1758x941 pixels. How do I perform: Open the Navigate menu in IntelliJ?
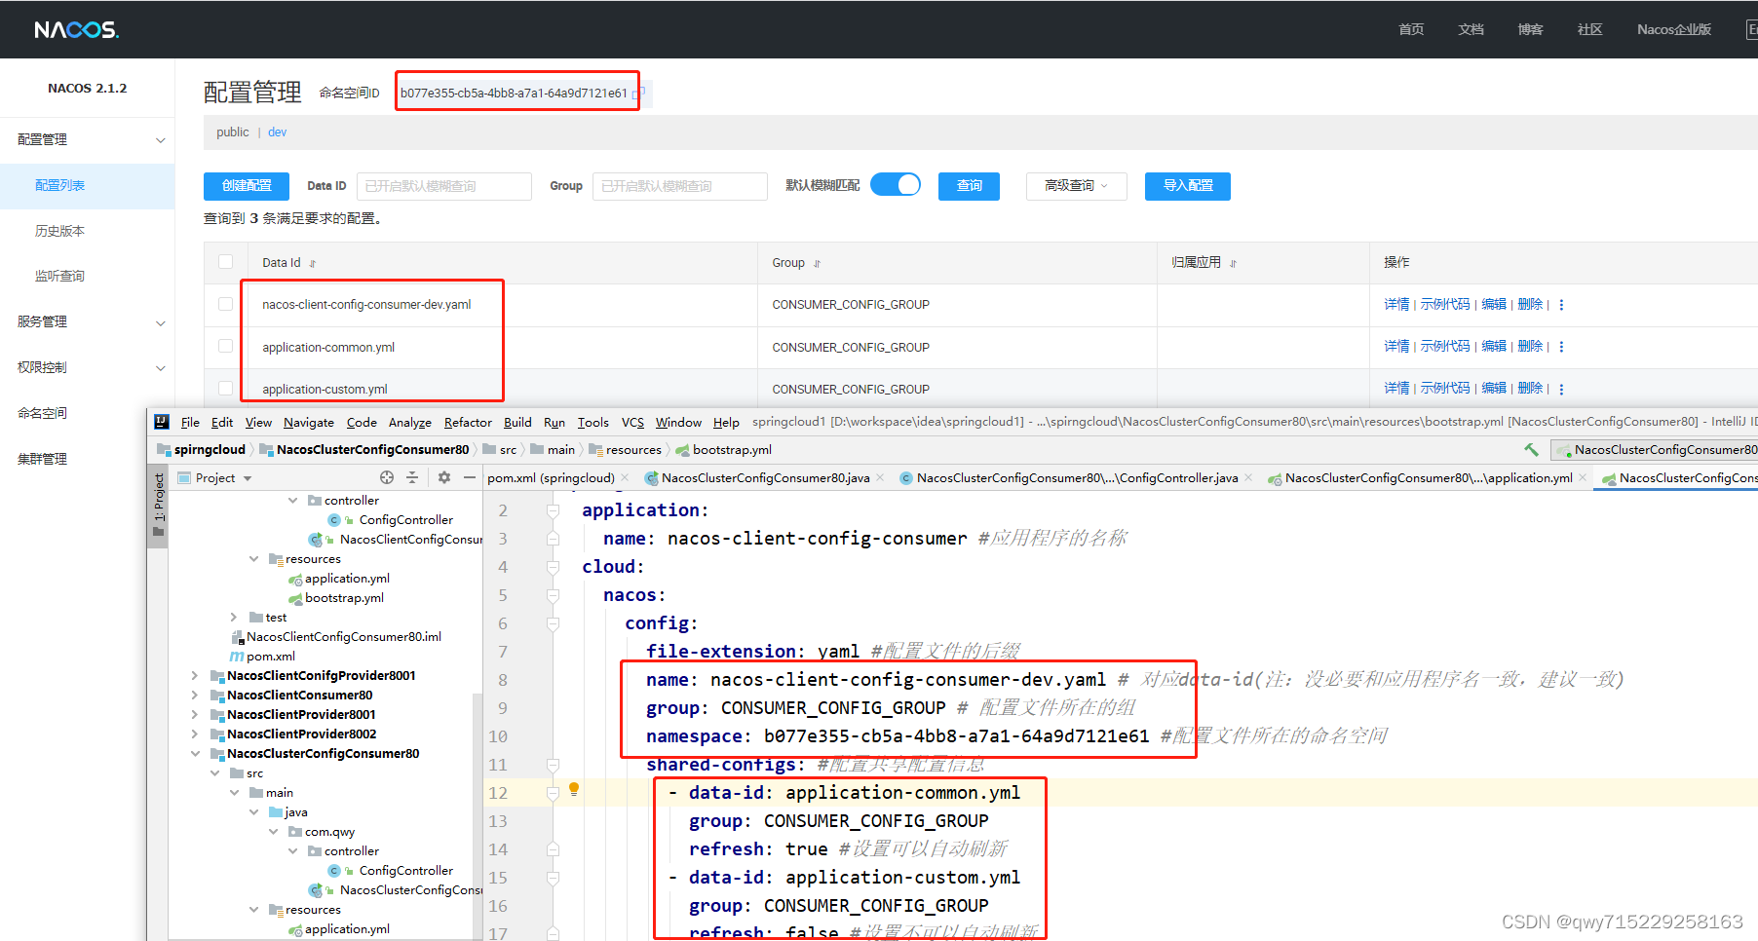tap(309, 422)
